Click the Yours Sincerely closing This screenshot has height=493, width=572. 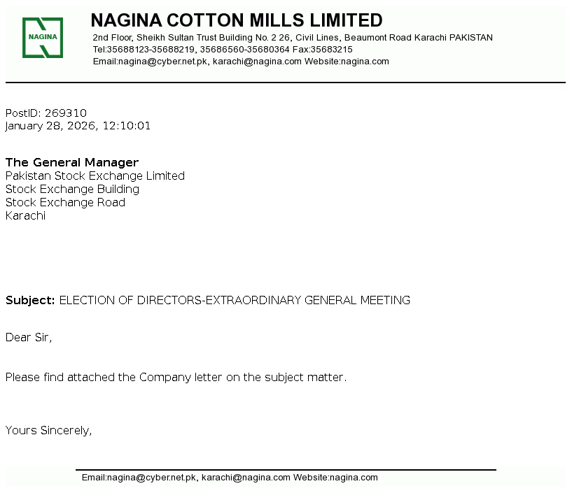click(x=48, y=431)
